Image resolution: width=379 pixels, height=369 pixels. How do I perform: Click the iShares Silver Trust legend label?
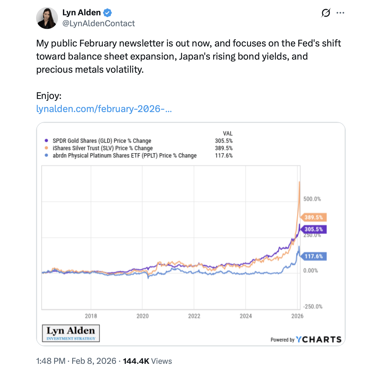click(x=103, y=148)
